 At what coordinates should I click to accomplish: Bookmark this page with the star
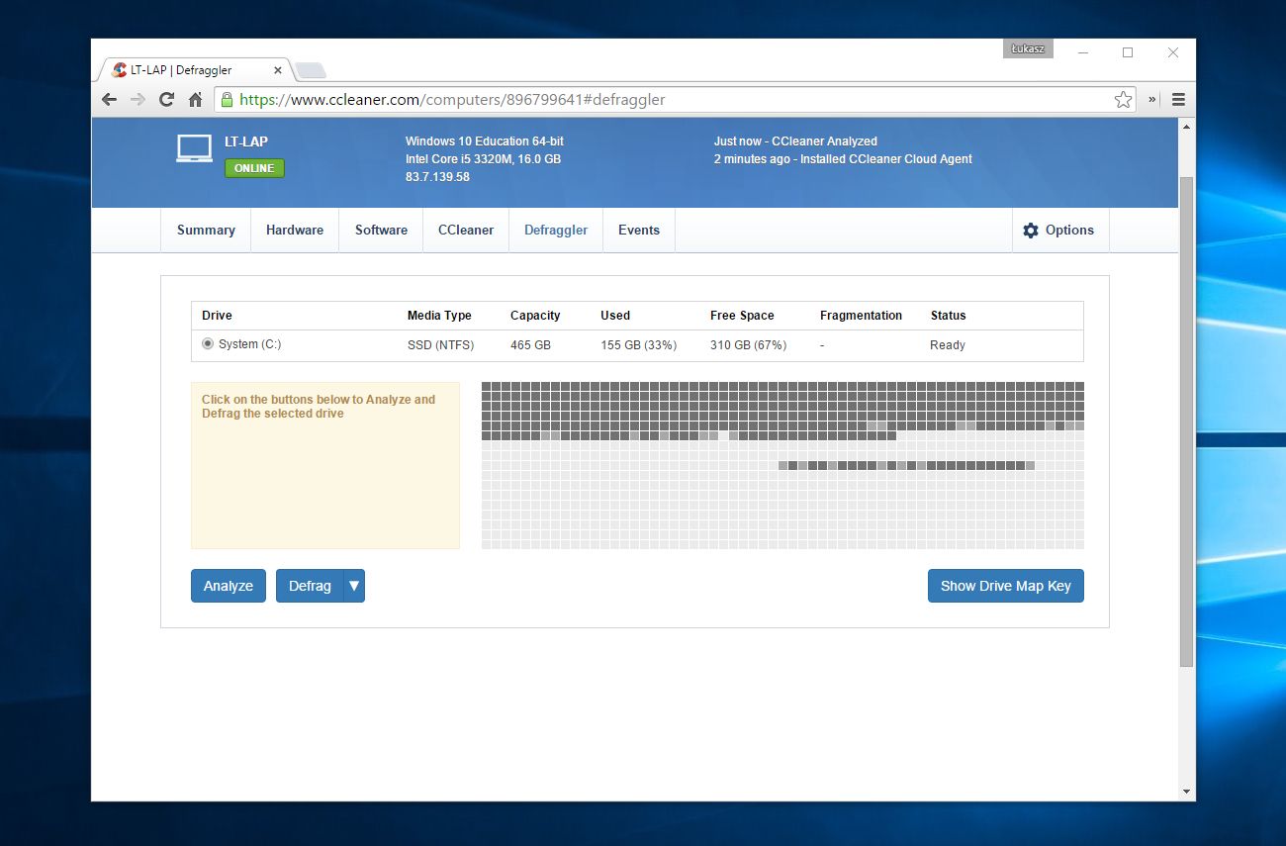tap(1123, 100)
